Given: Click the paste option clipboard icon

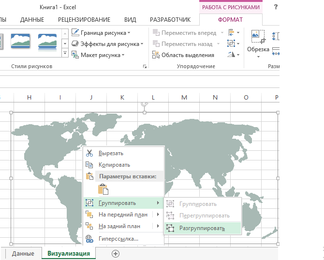Looking at the screenshot, I should tap(103, 189).
